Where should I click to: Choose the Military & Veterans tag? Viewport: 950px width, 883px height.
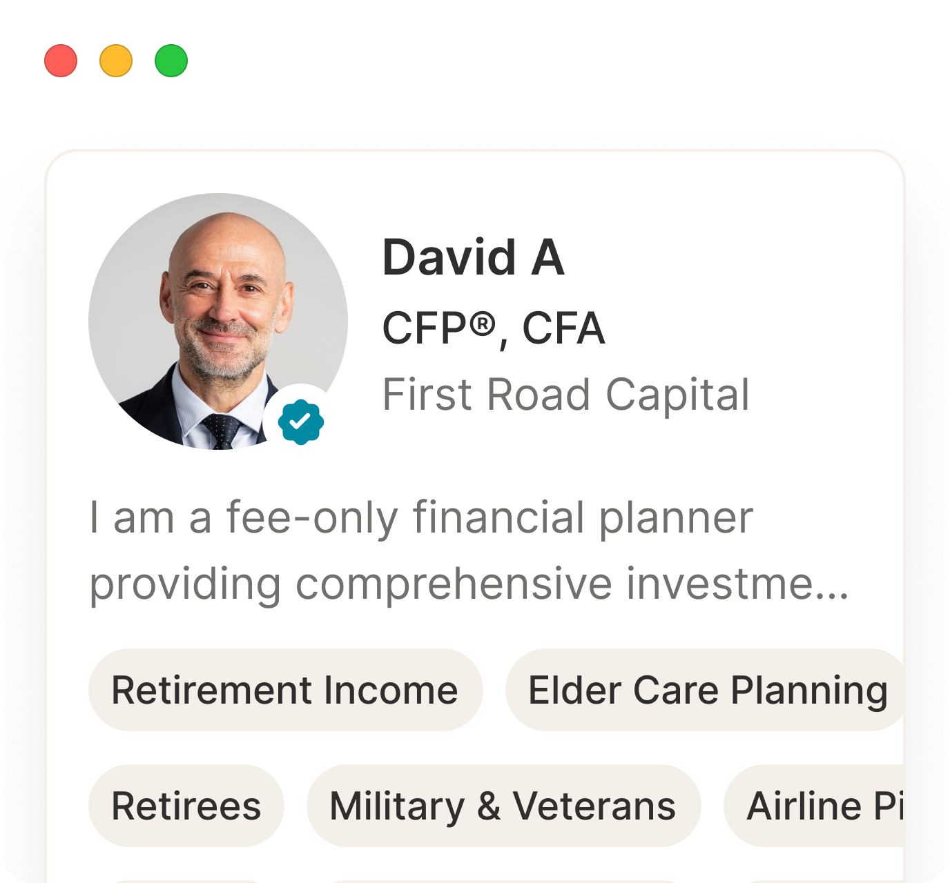[x=503, y=806]
